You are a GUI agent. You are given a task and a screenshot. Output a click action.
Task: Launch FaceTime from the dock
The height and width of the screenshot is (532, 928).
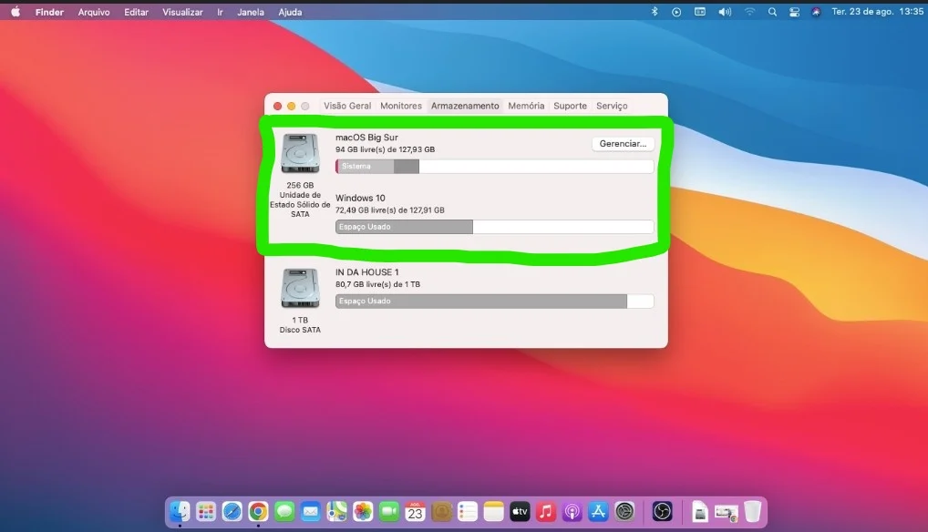[x=389, y=511]
